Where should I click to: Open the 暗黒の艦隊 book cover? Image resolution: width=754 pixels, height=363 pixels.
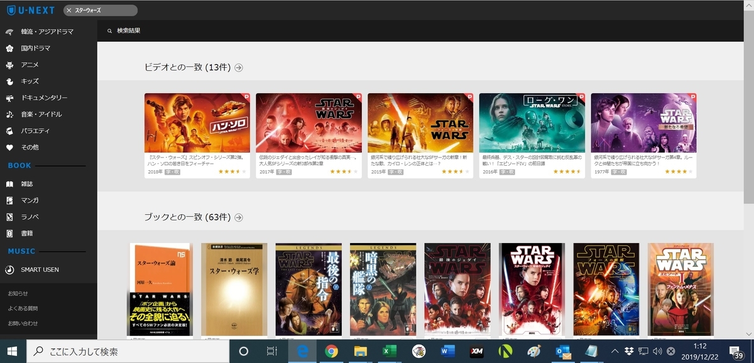click(x=383, y=290)
